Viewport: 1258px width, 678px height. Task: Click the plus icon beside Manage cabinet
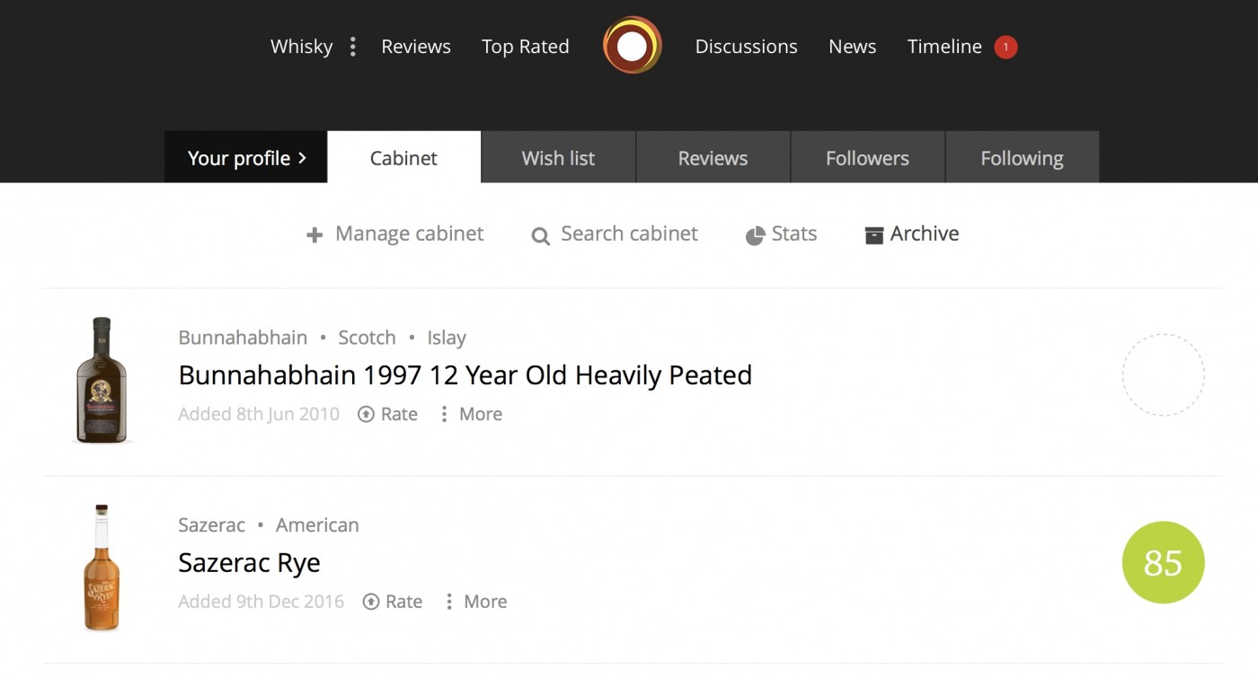314,235
